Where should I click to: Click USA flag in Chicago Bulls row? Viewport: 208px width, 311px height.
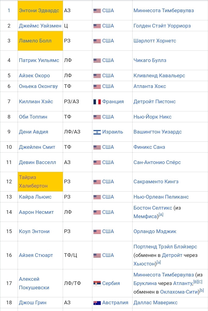click(97, 60)
